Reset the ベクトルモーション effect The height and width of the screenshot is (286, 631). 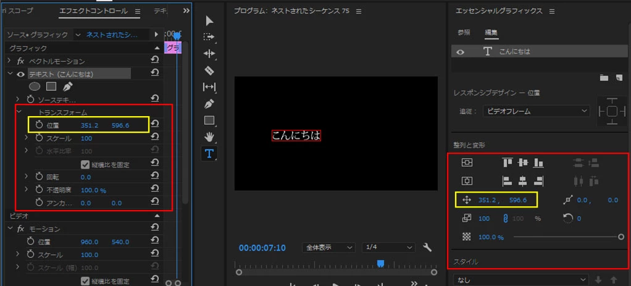[154, 61]
